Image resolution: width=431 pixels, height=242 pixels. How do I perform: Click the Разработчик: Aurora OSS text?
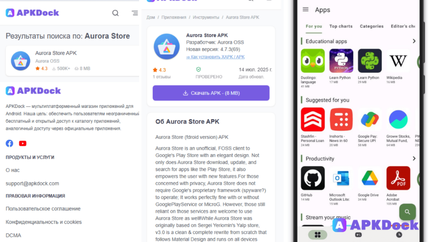coord(215,42)
